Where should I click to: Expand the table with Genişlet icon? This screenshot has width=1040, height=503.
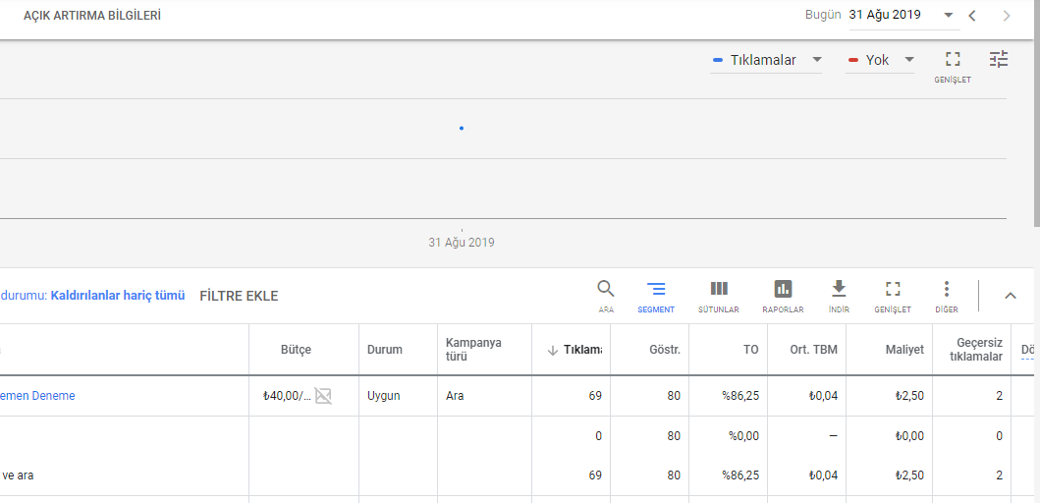[893, 289]
